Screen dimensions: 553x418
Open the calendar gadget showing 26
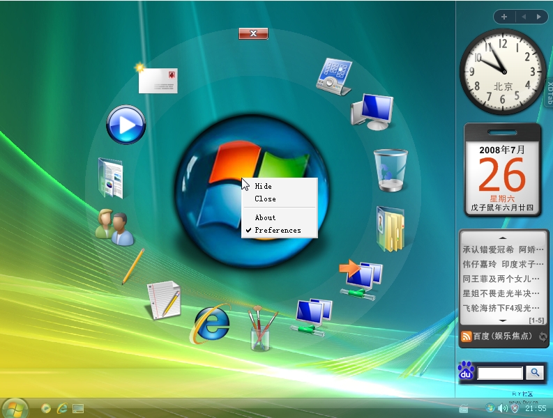[502, 170]
